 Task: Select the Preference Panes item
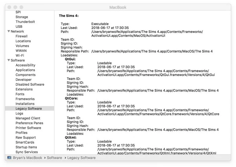29,123
